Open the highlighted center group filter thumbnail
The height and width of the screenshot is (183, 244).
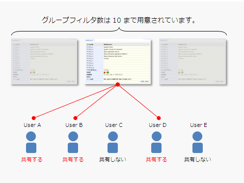tap(118, 61)
